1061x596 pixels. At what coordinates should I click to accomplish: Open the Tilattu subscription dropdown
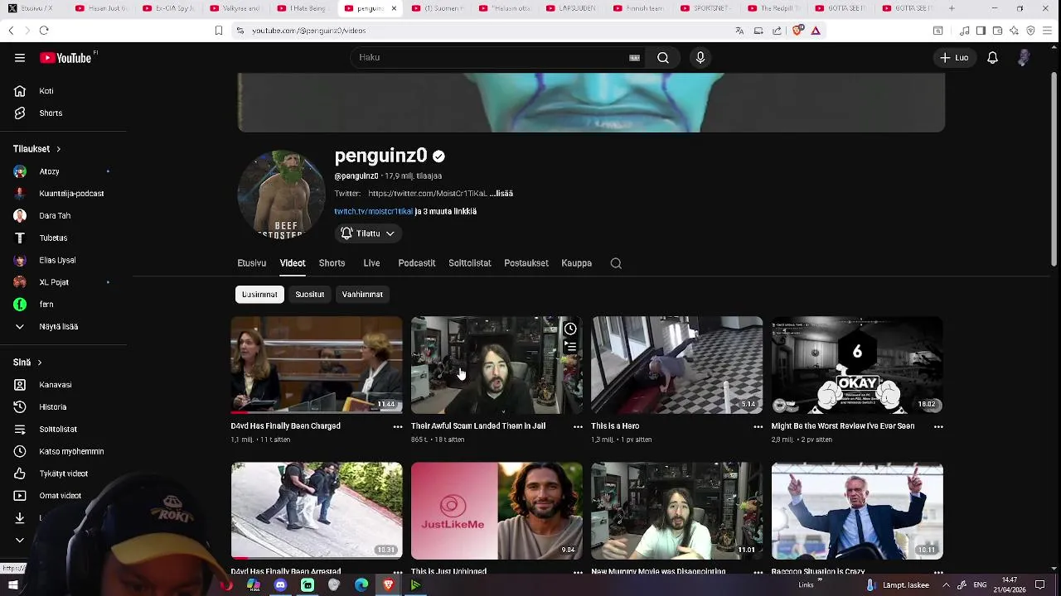(x=368, y=233)
